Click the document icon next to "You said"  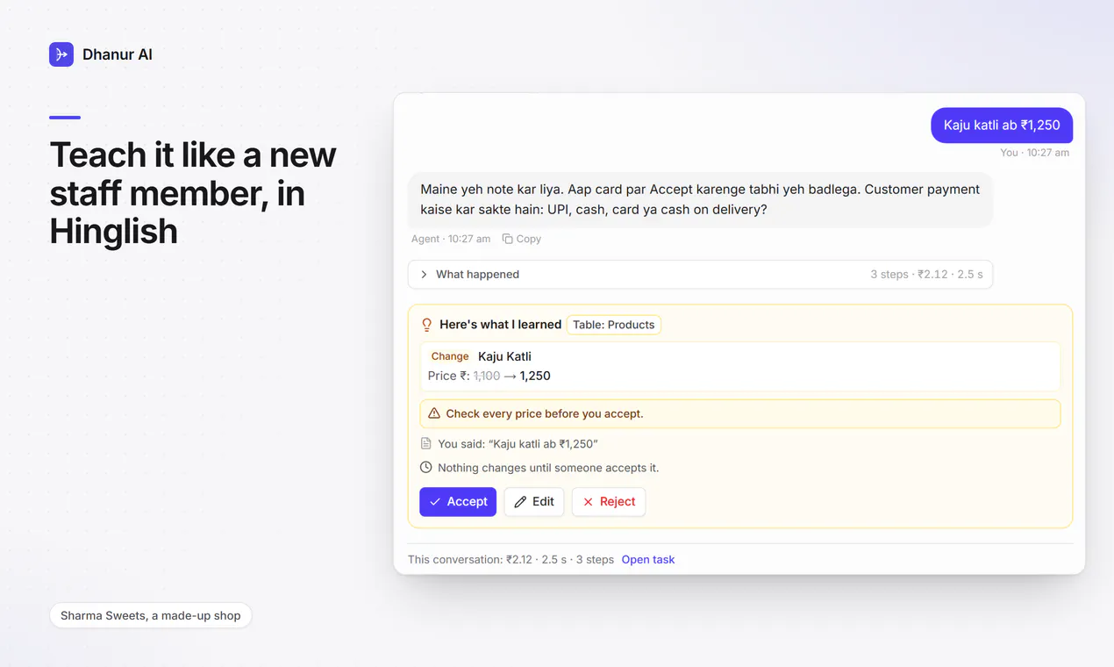pyautogui.click(x=426, y=444)
